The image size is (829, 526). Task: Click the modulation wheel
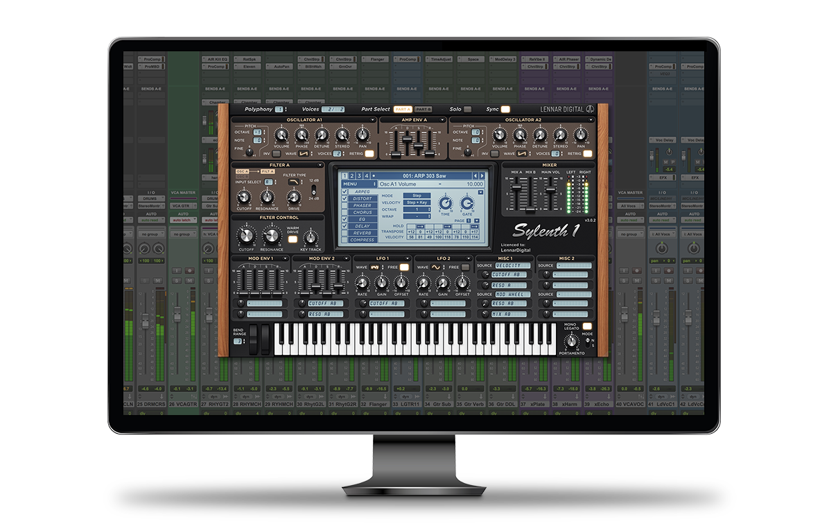coord(265,339)
